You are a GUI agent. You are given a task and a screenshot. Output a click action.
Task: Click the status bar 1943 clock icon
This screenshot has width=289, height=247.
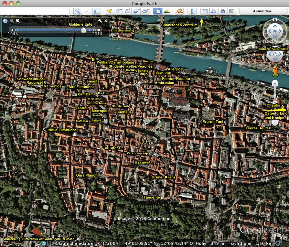click(44, 243)
